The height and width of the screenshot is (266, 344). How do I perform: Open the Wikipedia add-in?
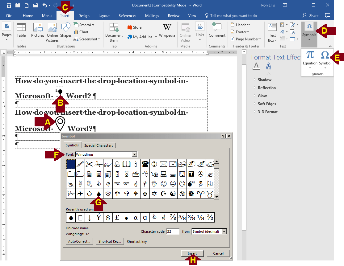coord(167,30)
